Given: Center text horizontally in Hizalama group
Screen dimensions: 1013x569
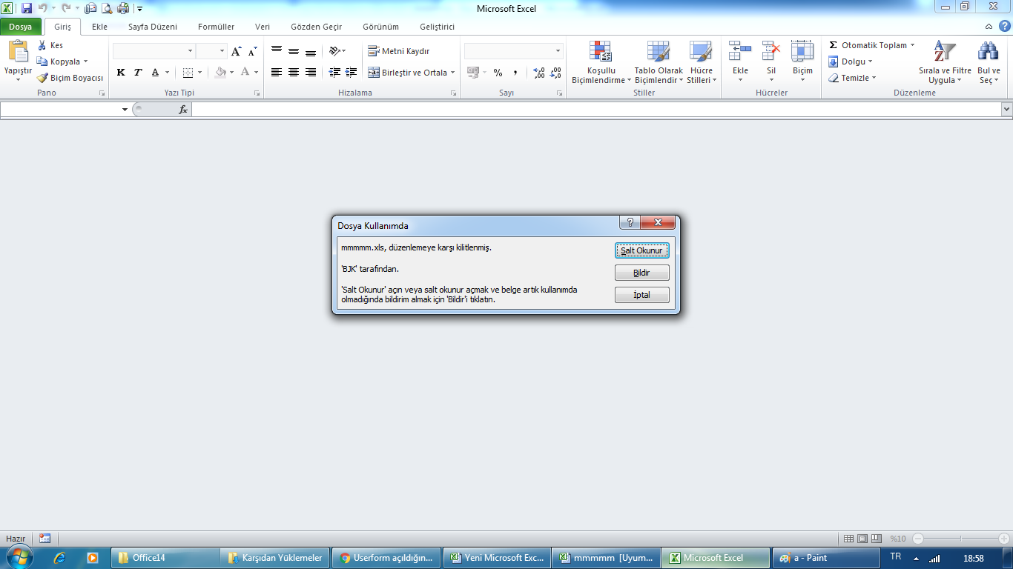Looking at the screenshot, I should (294, 73).
